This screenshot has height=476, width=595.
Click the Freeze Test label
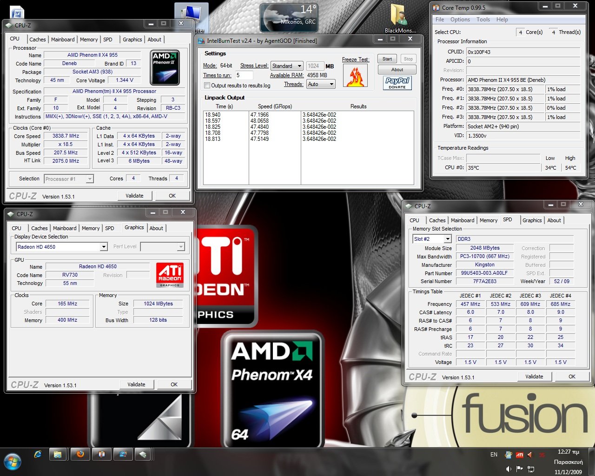[356, 59]
